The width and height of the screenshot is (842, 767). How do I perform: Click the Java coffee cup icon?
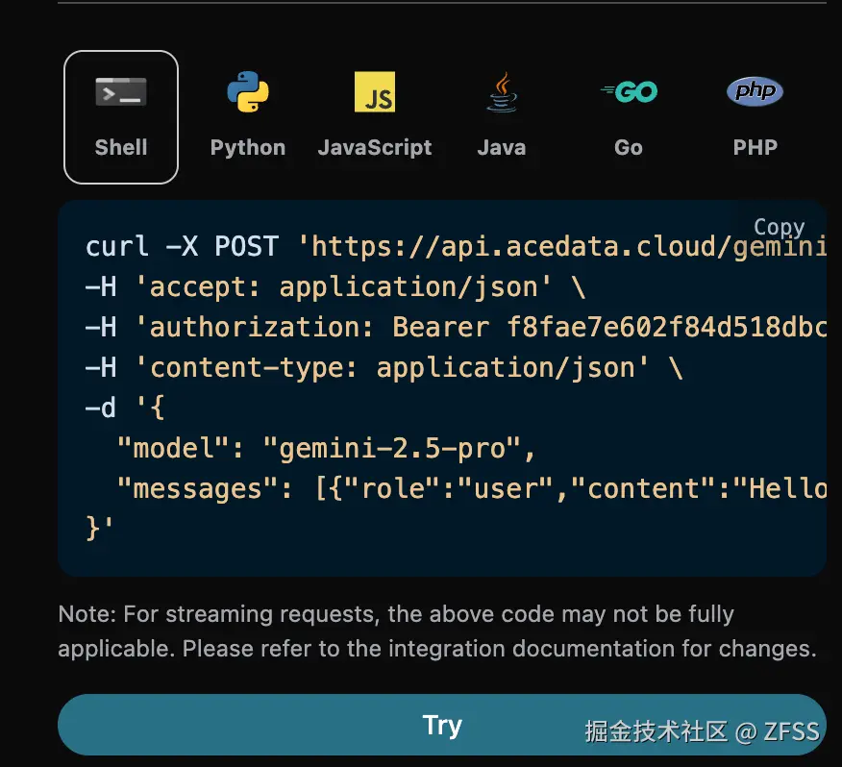[x=502, y=92]
